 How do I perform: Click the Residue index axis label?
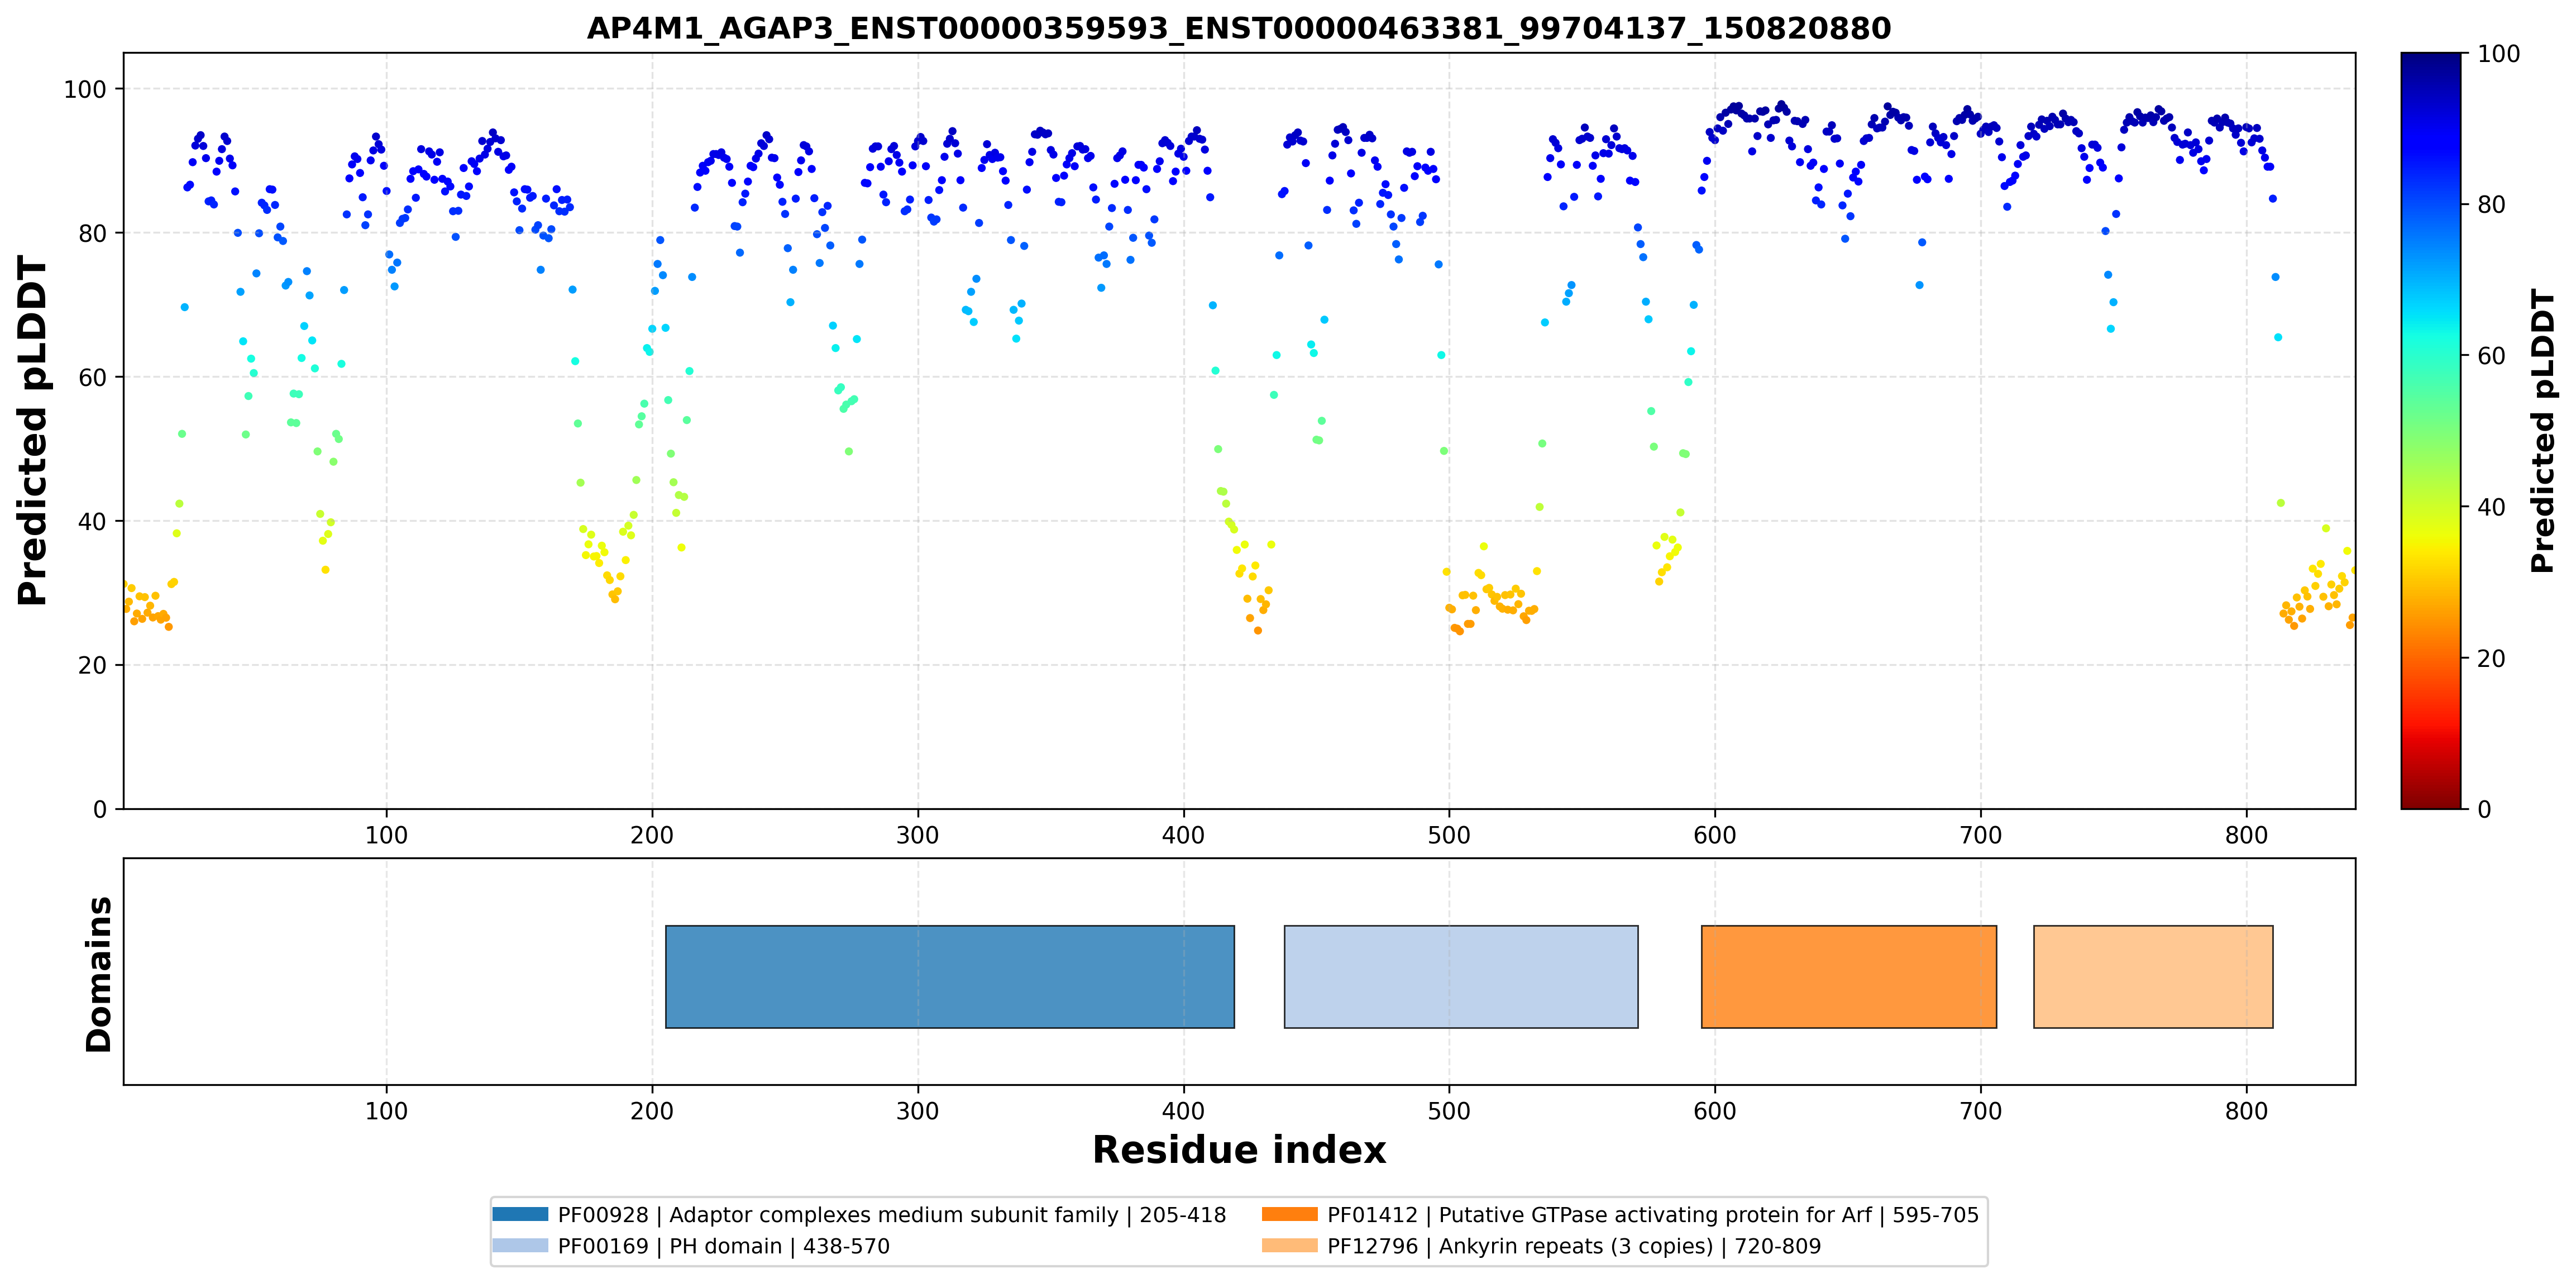point(1239,1150)
